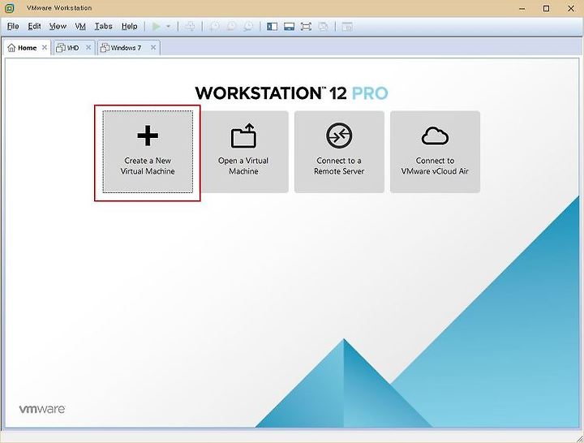584x443 pixels.
Task: Open the Help menu
Action: point(129,27)
